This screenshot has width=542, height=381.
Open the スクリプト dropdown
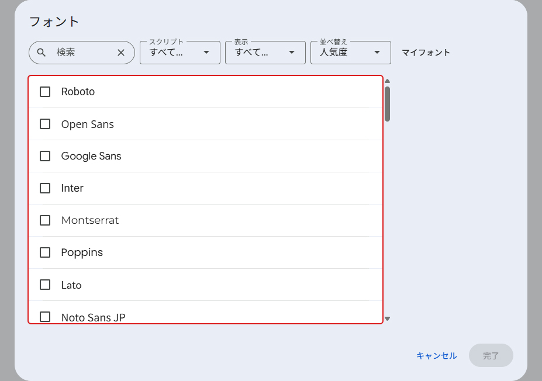(x=179, y=53)
